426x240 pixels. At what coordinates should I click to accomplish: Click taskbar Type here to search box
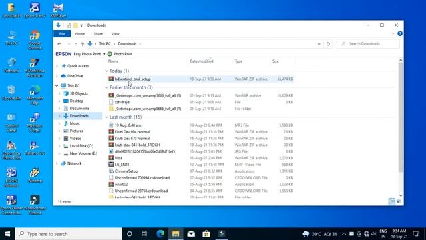click(x=69, y=234)
